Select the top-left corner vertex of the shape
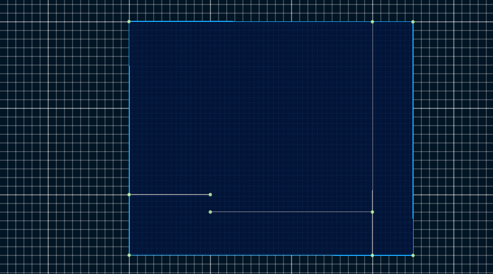Image resolution: width=493 pixels, height=274 pixels. [x=129, y=22]
